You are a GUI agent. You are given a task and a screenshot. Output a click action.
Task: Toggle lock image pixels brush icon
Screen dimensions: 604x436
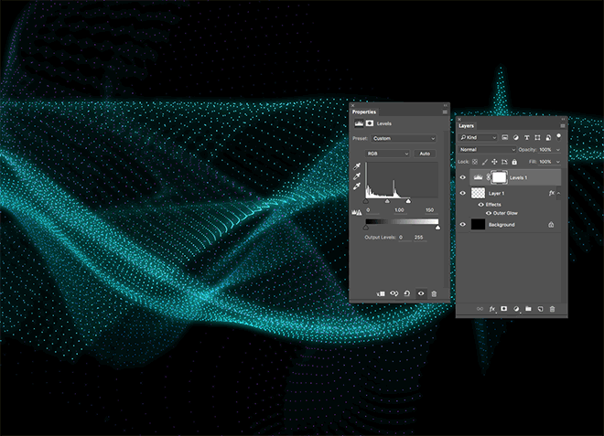coord(485,162)
